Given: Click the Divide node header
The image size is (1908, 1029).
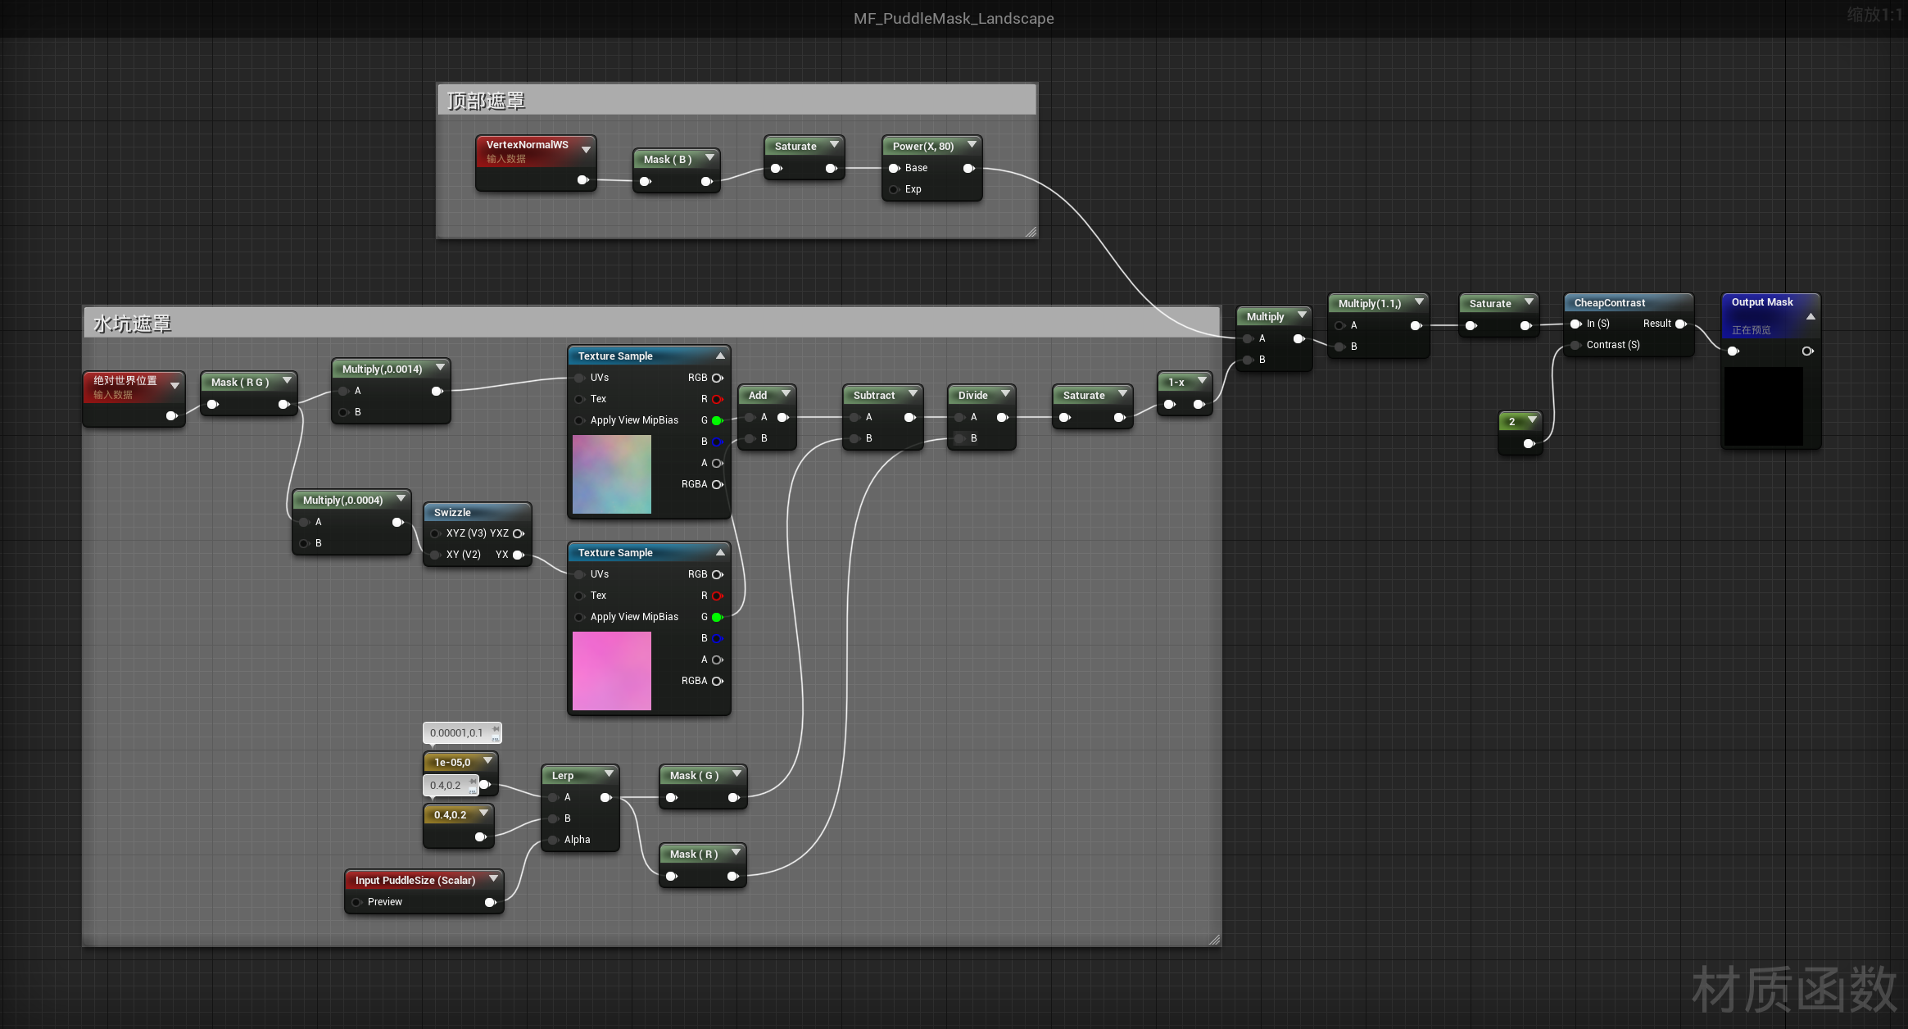Looking at the screenshot, I should click(x=973, y=395).
